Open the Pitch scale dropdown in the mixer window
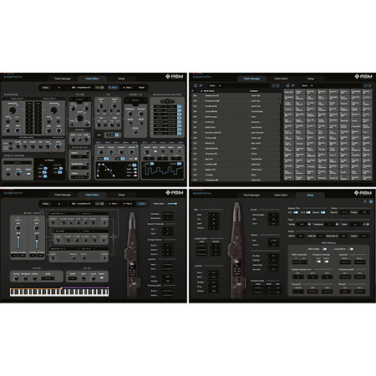The image size is (376, 376). (48, 278)
